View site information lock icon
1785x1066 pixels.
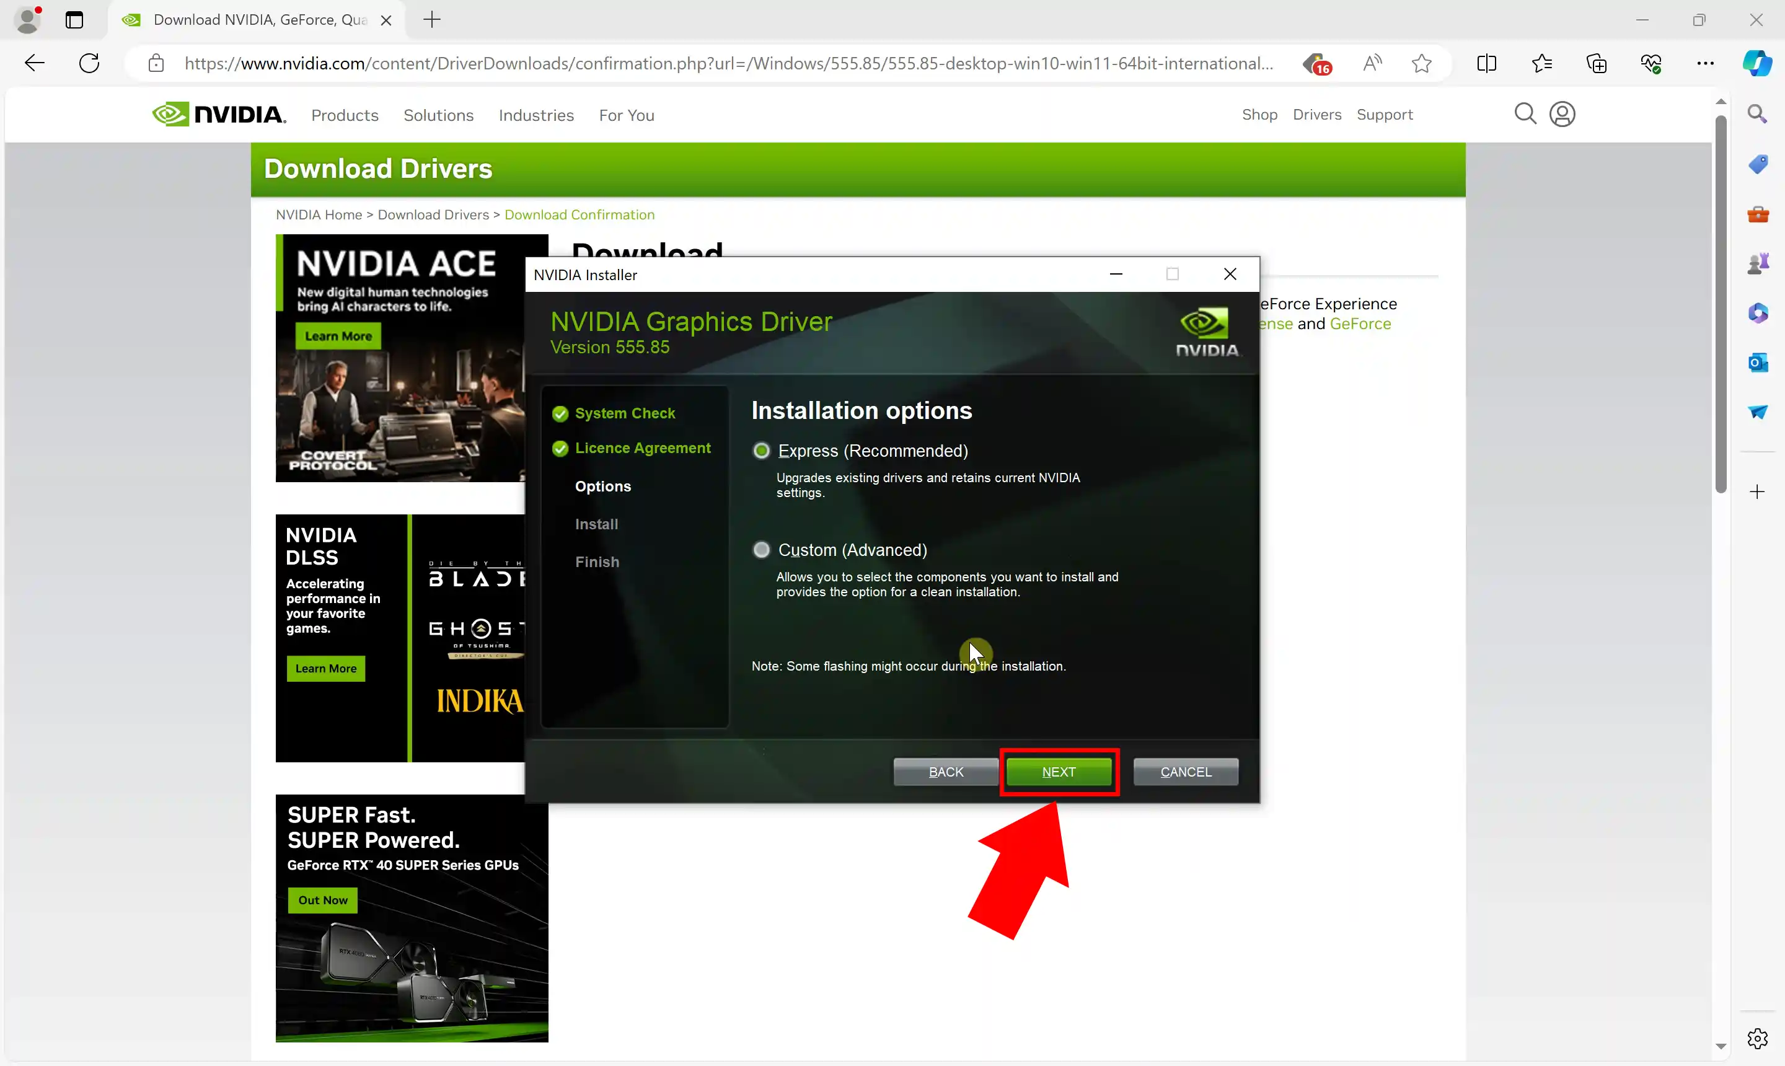156,63
